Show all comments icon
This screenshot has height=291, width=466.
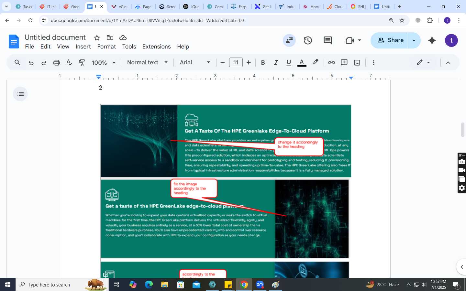tap(327, 40)
